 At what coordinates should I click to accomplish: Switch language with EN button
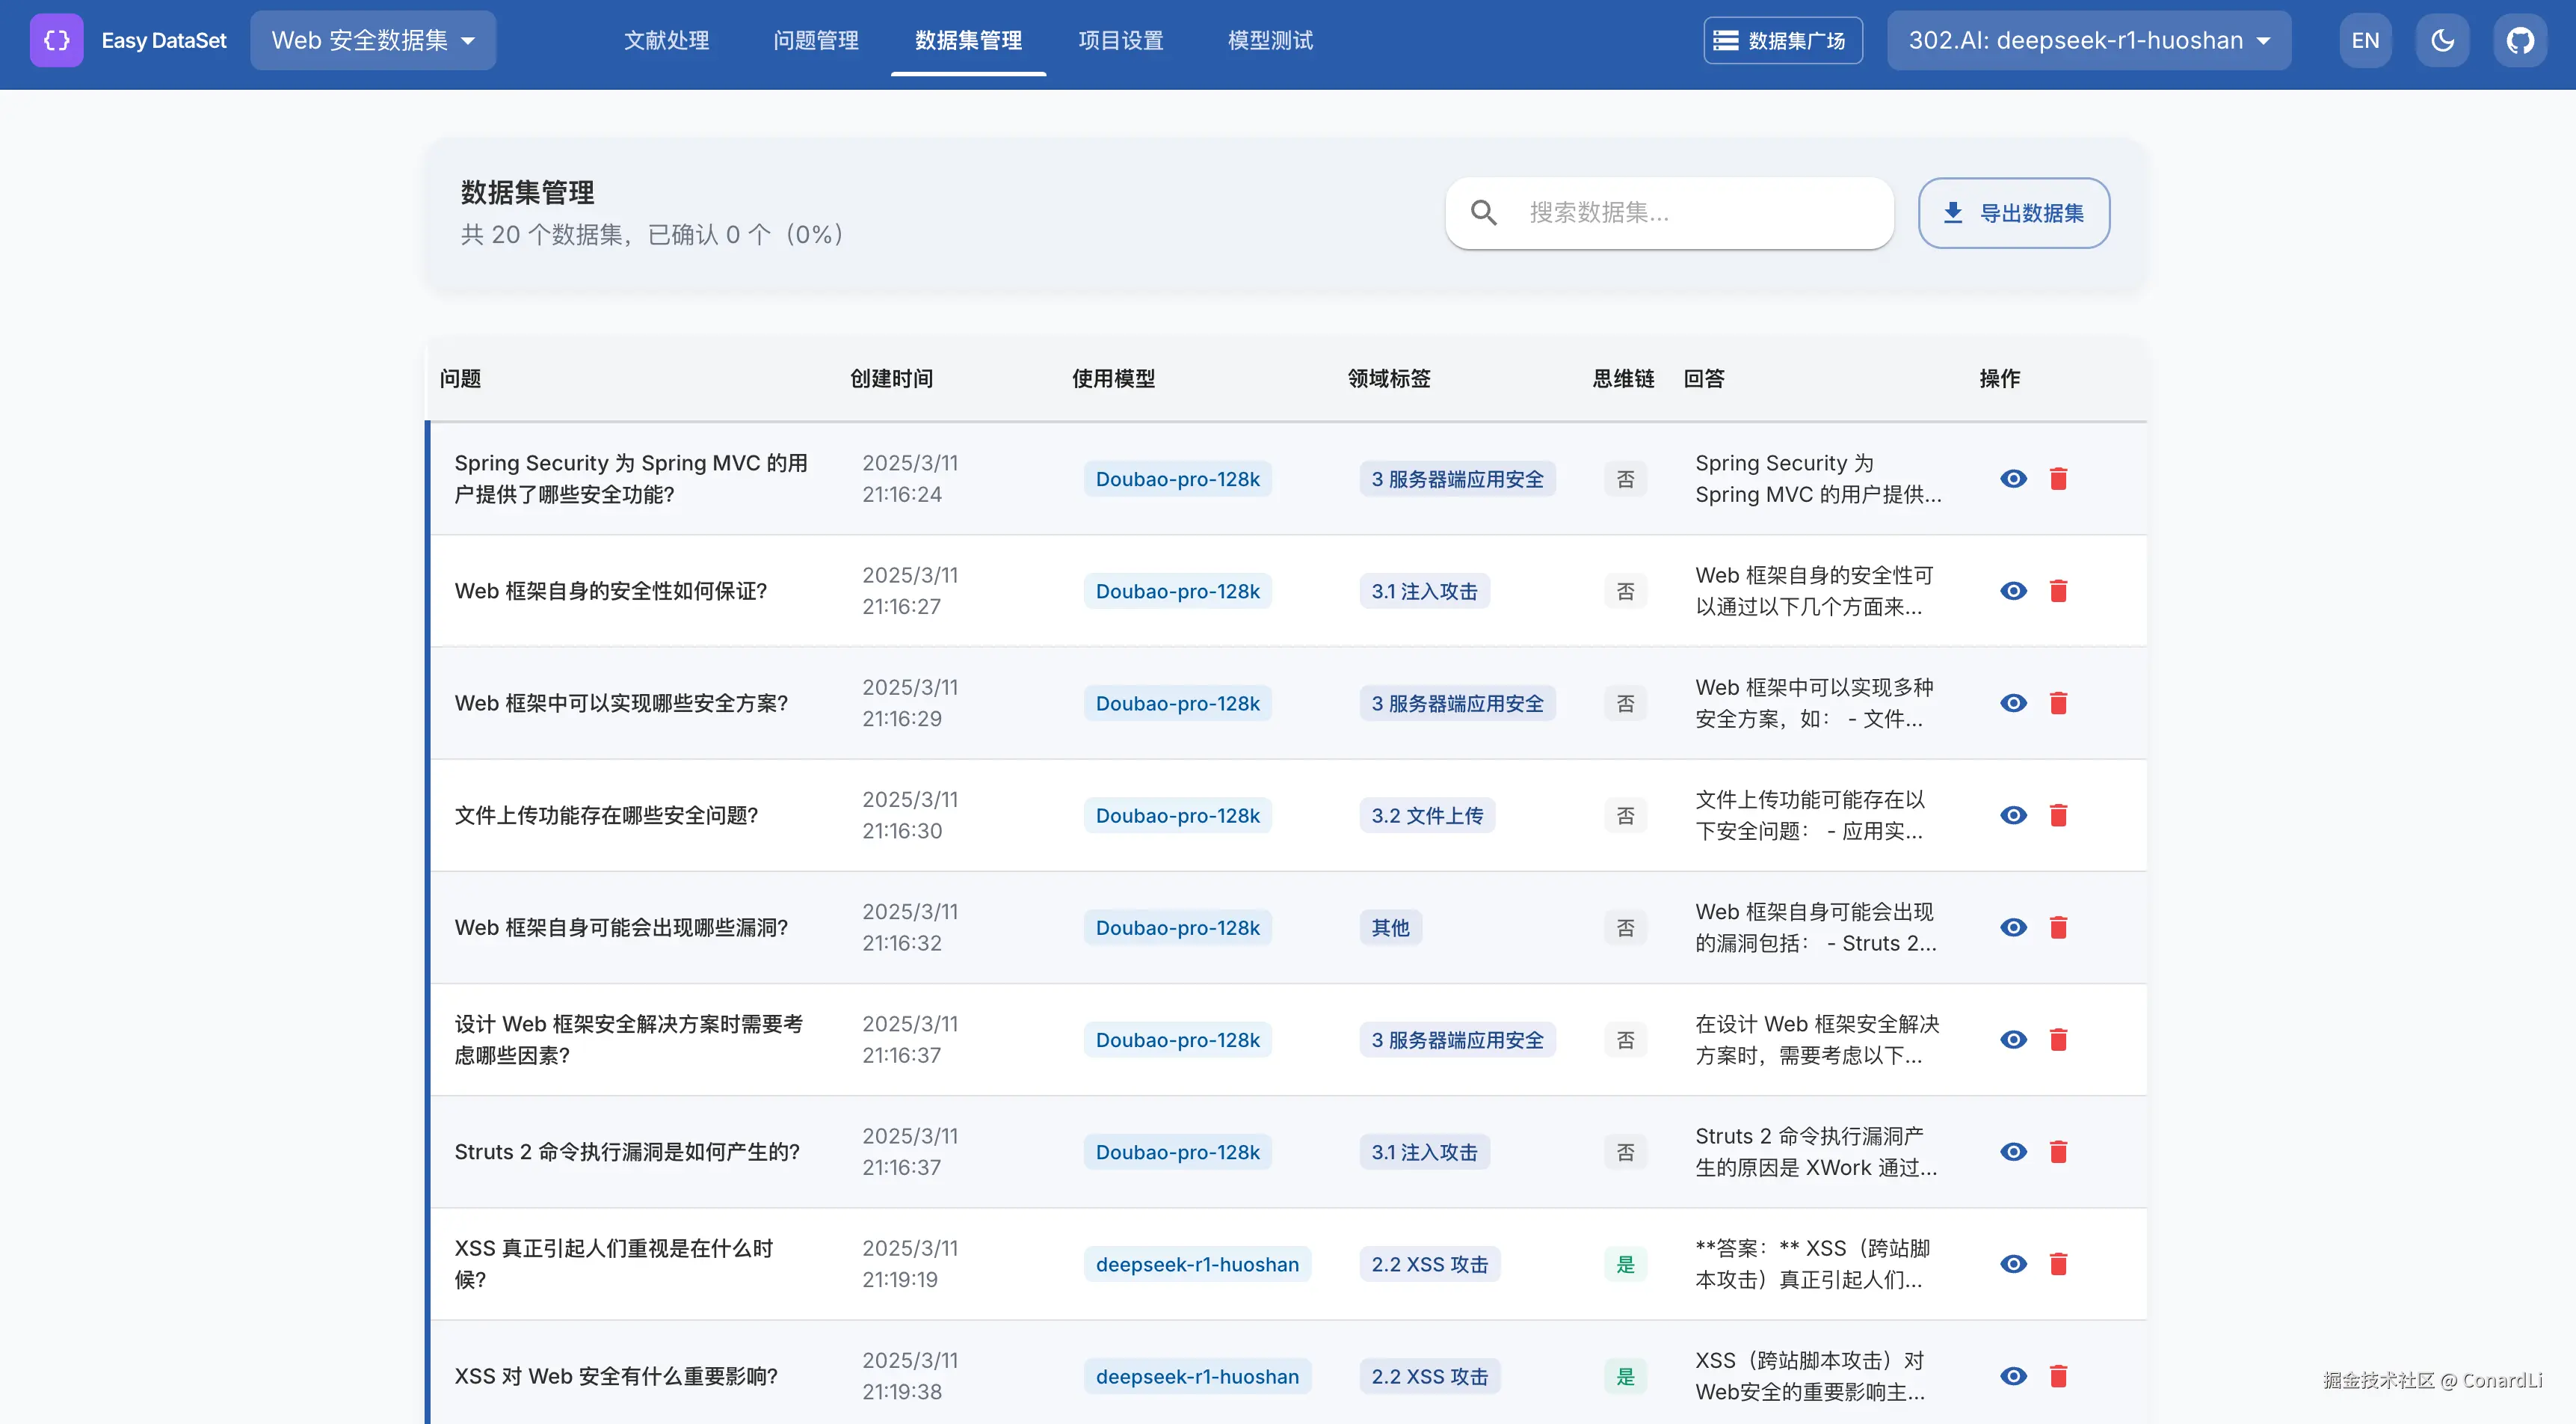[x=2365, y=41]
